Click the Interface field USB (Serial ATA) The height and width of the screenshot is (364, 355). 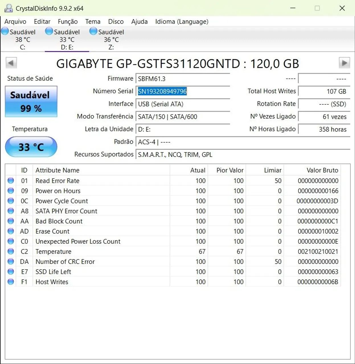183,104
